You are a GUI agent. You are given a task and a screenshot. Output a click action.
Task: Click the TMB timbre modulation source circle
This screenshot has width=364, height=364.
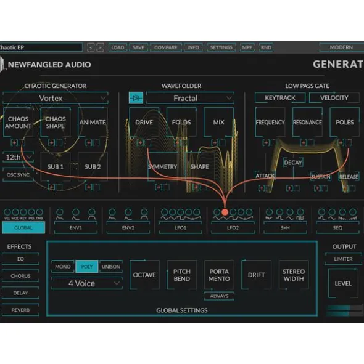[39, 212]
